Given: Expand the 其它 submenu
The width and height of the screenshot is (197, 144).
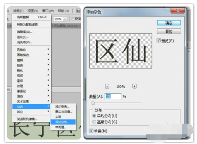Looking at the screenshot, I should tap(32, 112).
